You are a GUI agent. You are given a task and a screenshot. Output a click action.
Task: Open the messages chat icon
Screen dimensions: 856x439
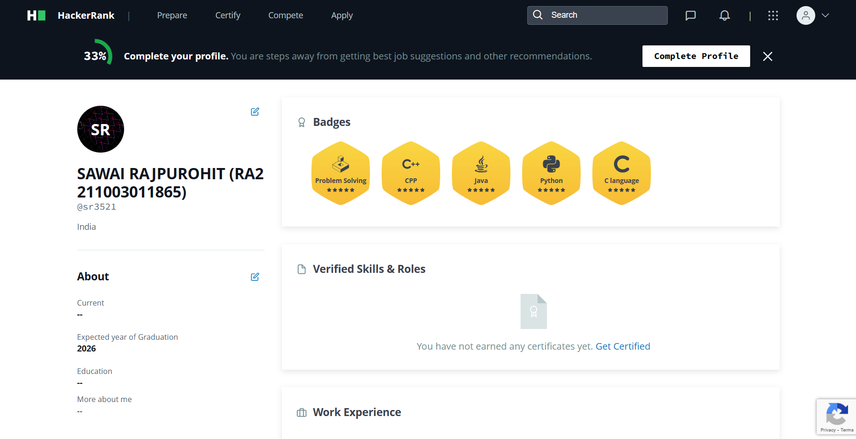[x=690, y=15]
